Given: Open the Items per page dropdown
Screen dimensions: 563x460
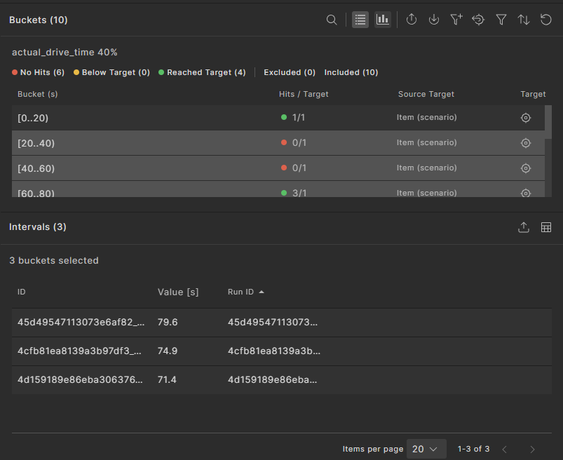Looking at the screenshot, I should pos(426,449).
